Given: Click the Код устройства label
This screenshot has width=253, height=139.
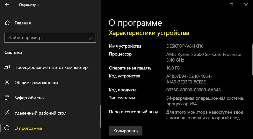Looking at the screenshot, I should [125, 76].
